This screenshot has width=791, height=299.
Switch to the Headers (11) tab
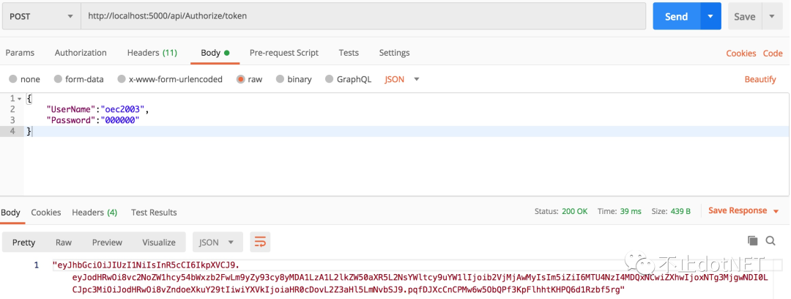click(x=152, y=53)
